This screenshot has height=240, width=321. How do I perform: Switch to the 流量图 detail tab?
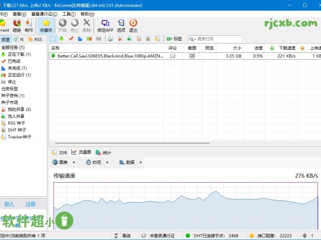point(81,152)
